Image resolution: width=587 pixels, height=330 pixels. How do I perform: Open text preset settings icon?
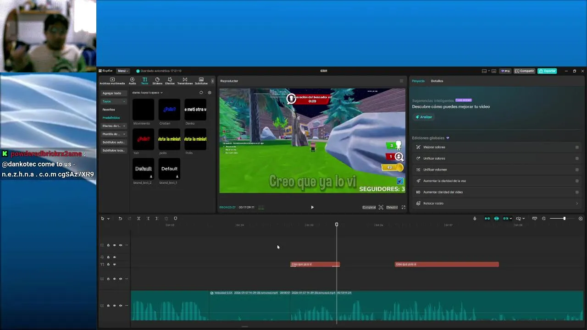pyautogui.click(x=210, y=93)
